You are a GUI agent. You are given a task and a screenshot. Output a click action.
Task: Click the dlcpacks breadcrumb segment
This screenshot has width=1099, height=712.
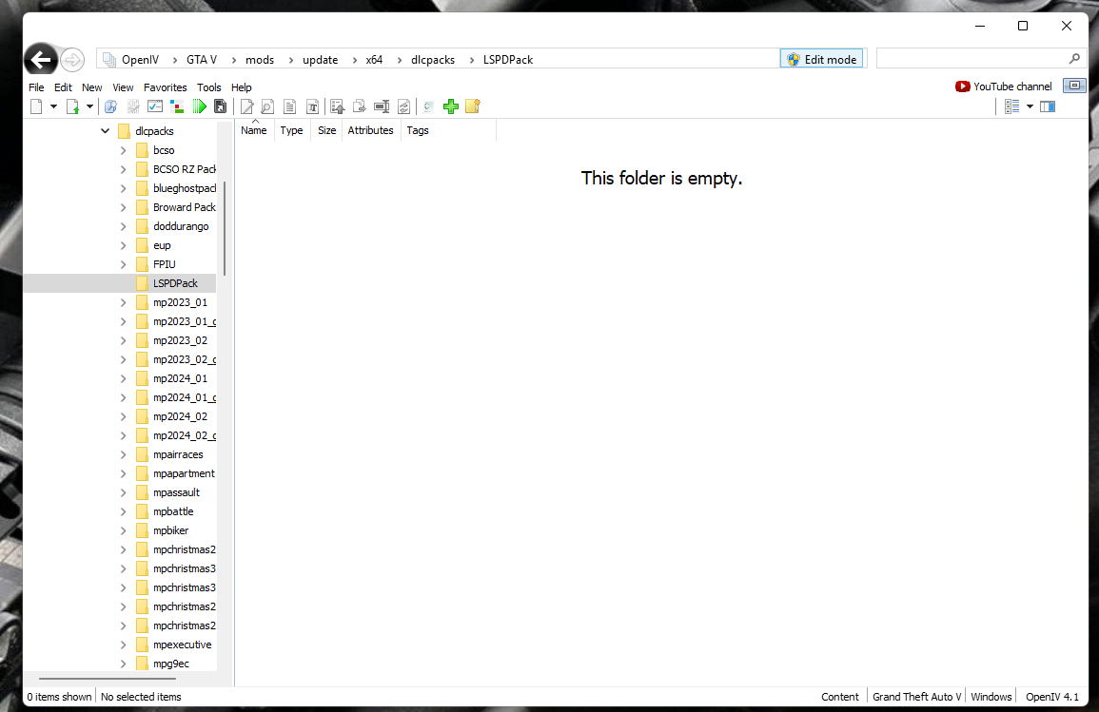pyautogui.click(x=432, y=60)
